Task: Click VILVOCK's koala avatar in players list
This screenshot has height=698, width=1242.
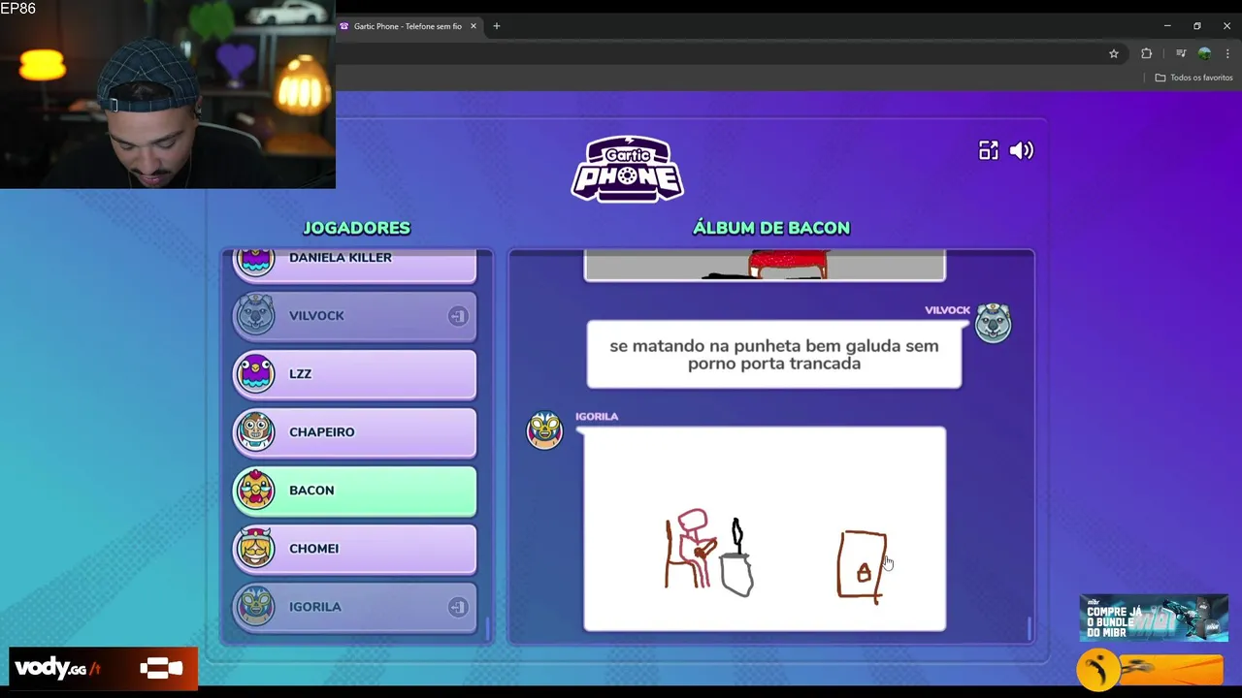Action: pyautogui.click(x=255, y=315)
